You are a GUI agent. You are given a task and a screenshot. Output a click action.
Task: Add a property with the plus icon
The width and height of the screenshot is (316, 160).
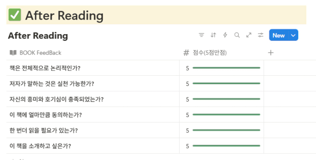[x=271, y=53]
